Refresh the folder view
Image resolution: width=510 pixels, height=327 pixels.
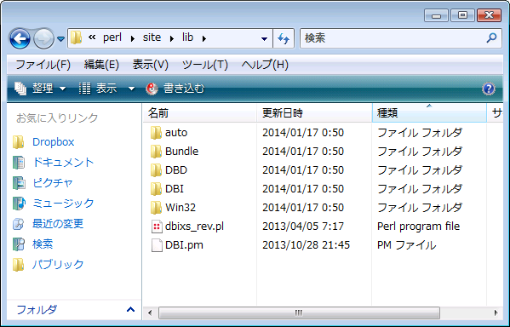tap(284, 38)
